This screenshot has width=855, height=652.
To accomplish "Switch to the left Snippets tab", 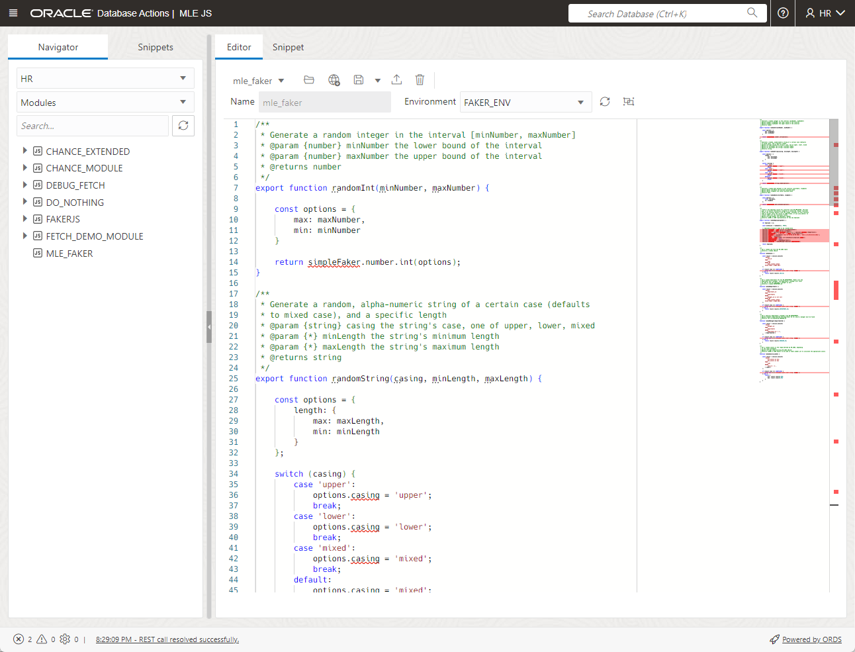I will tap(156, 47).
